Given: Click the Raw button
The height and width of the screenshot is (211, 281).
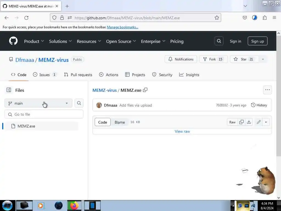Looking at the screenshot, I should click(232, 122).
